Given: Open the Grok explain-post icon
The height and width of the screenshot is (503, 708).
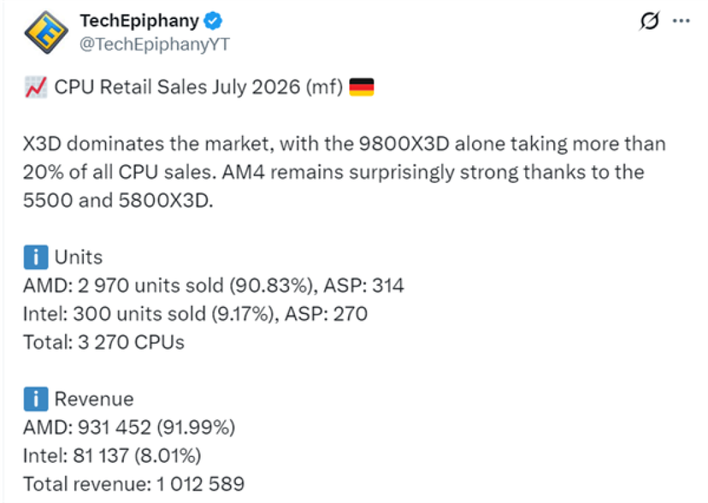Looking at the screenshot, I should click(650, 21).
